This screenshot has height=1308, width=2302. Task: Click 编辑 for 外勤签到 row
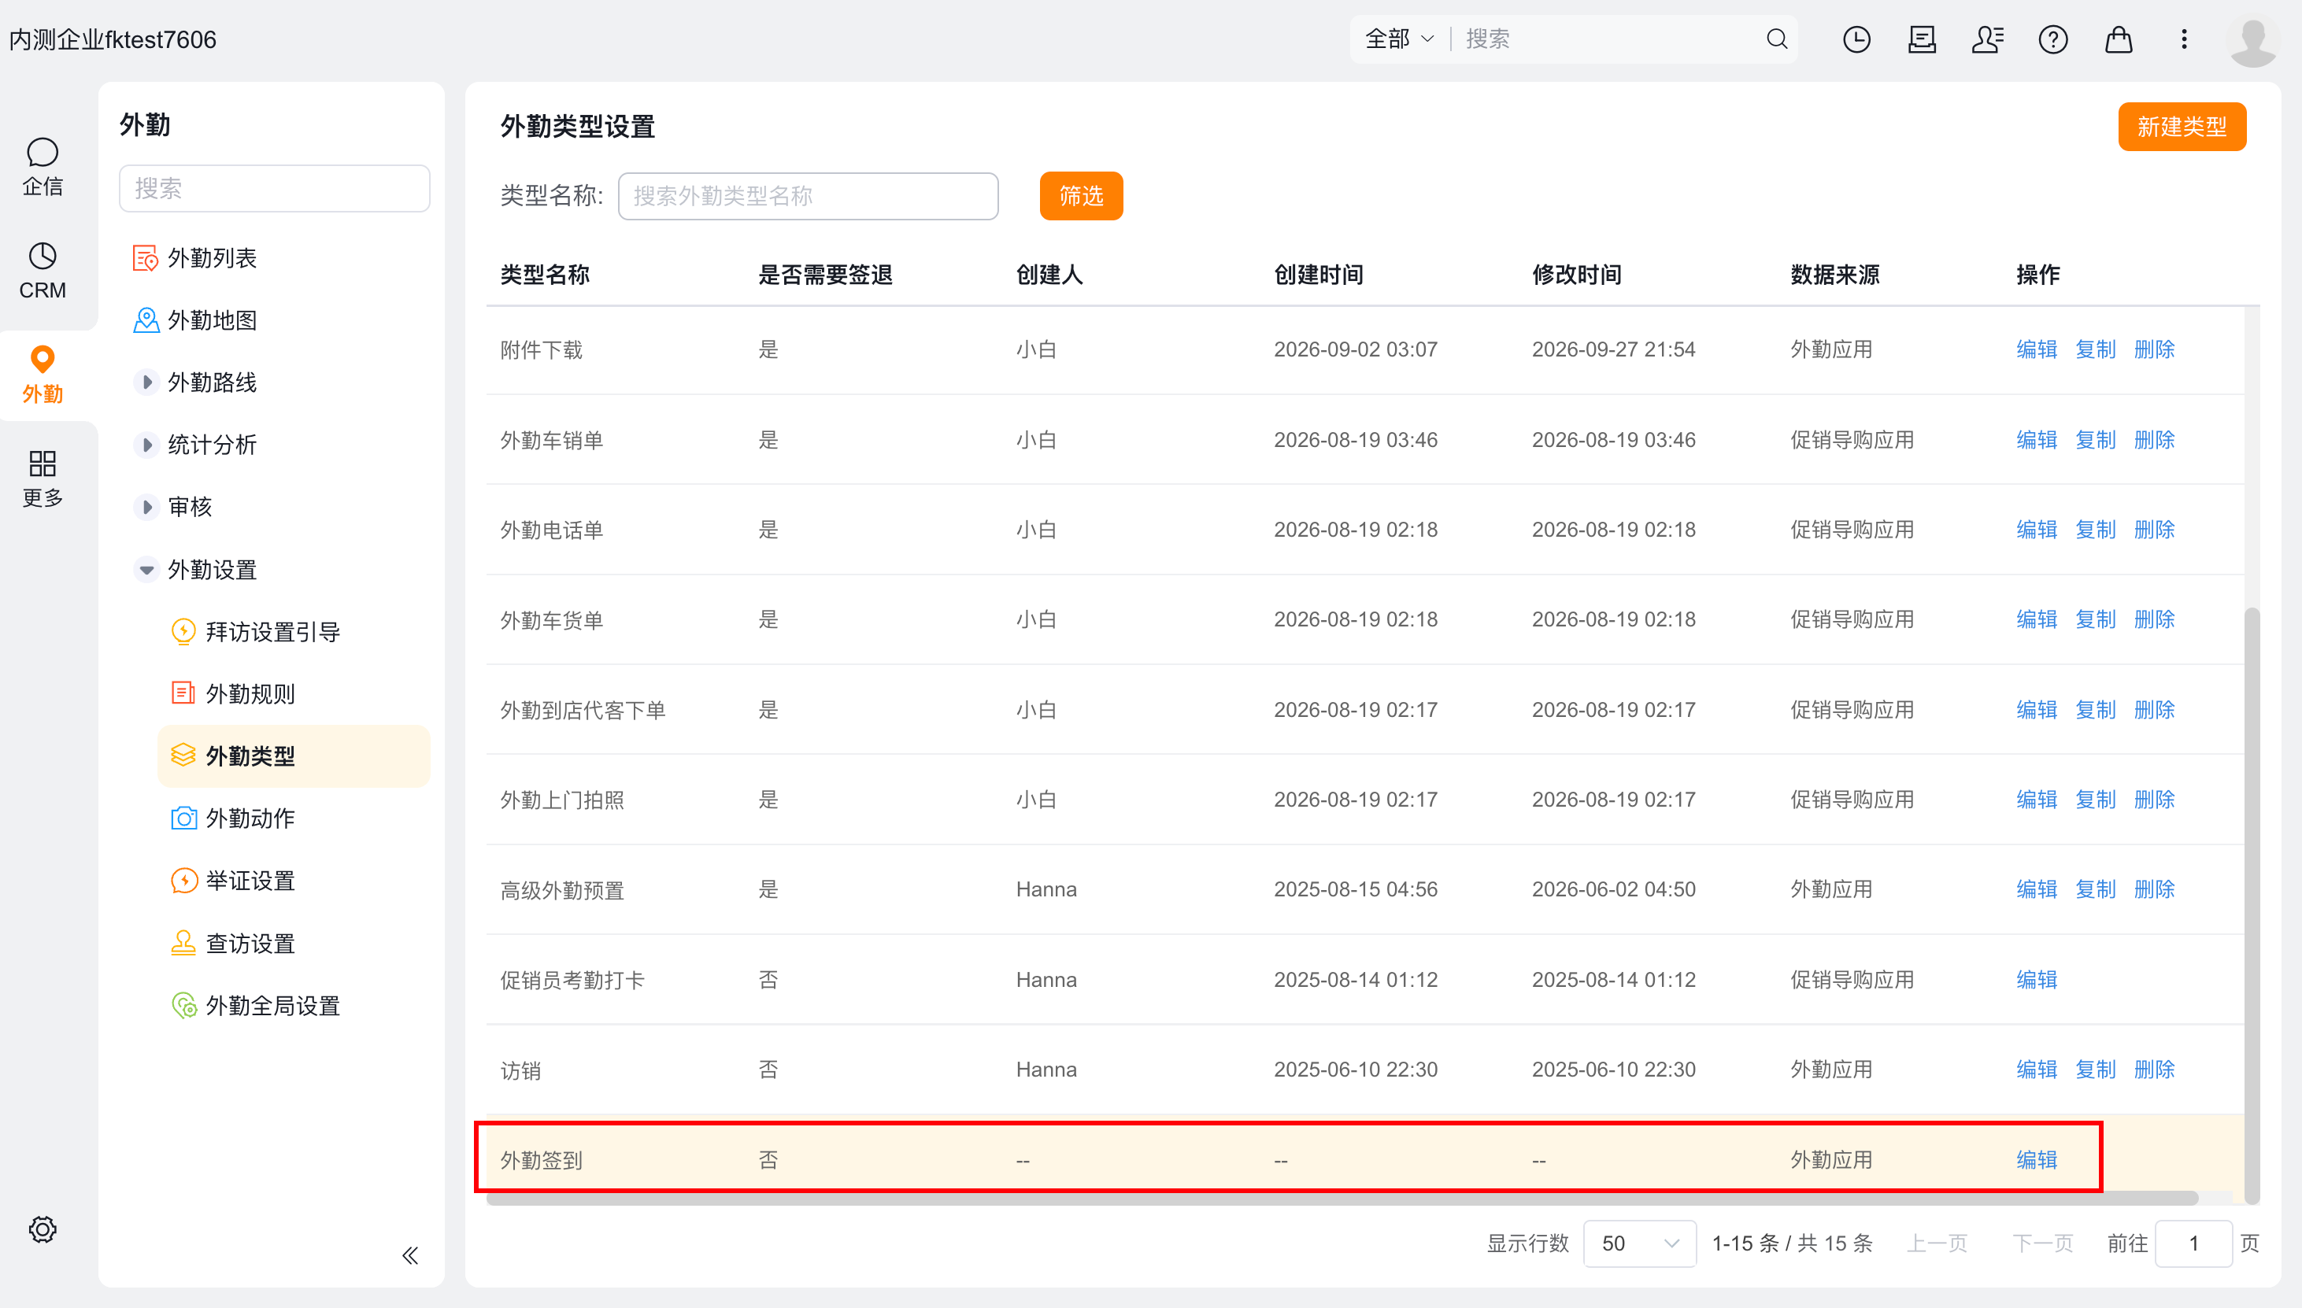pos(2036,1160)
